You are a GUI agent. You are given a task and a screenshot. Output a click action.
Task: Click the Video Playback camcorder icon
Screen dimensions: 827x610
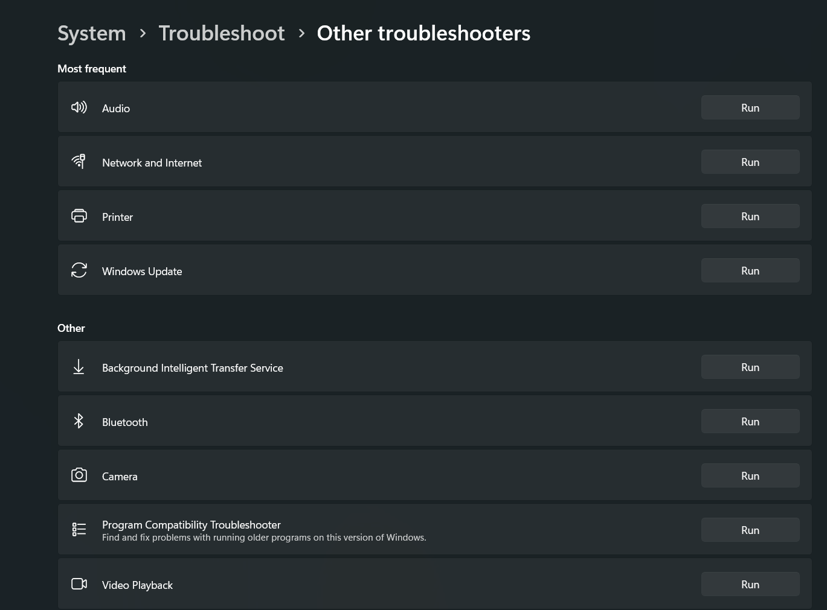79,584
